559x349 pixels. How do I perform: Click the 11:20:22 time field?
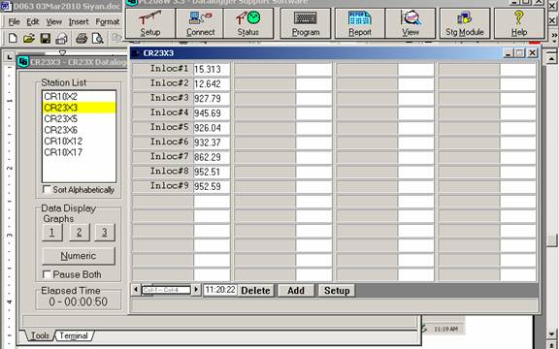coord(220,290)
